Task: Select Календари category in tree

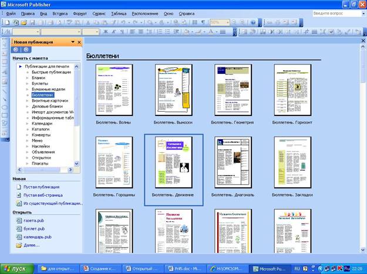Action: pyautogui.click(x=42, y=124)
